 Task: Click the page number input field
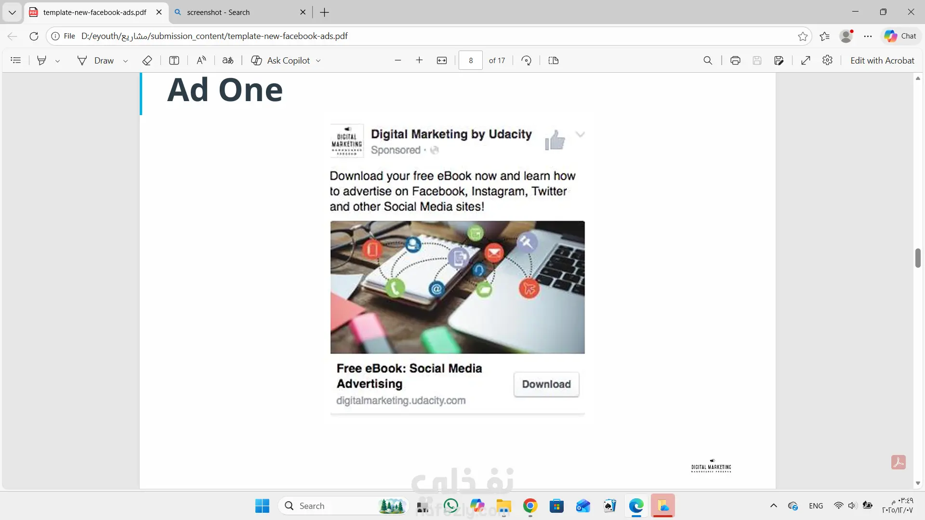coord(471,60)
